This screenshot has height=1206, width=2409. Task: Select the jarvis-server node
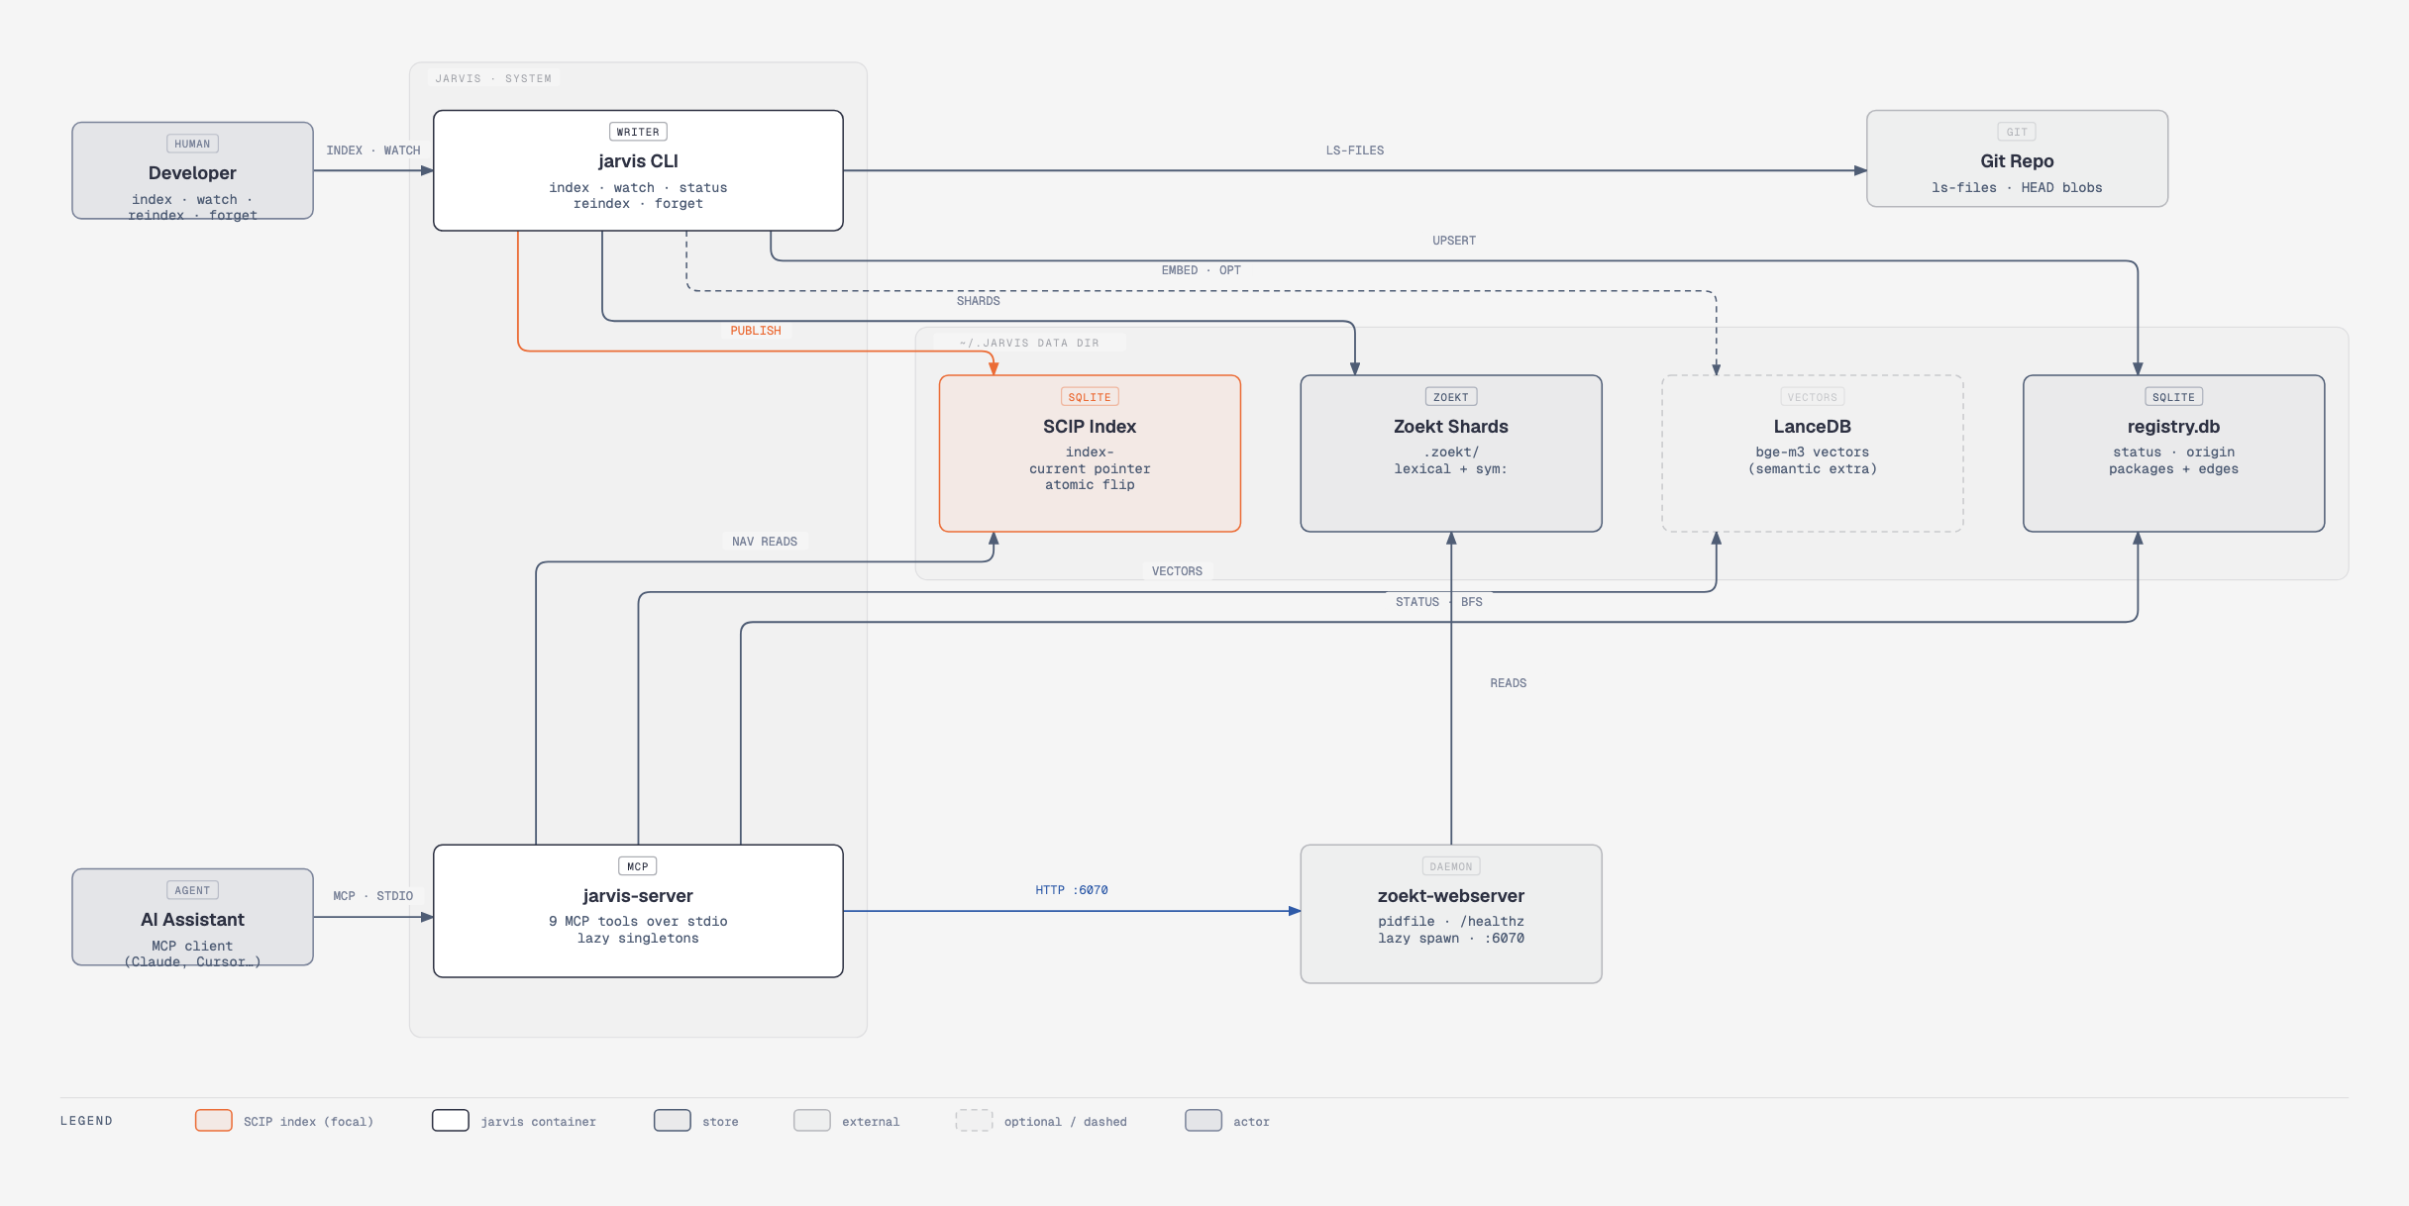click(x=638, y=911)
